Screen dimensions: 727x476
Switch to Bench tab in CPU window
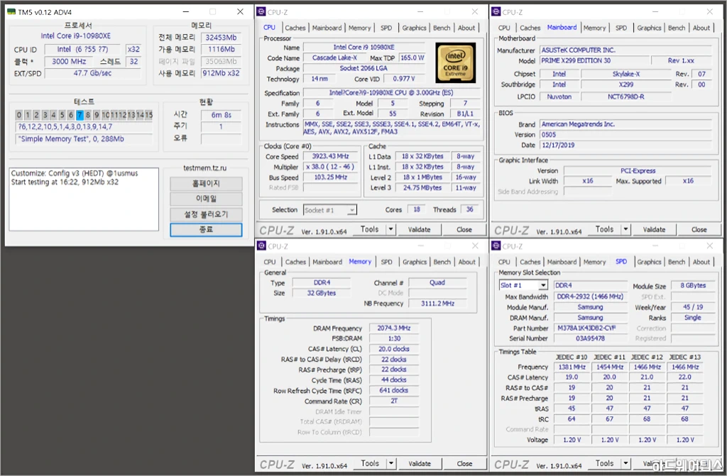tap(442, 28)
